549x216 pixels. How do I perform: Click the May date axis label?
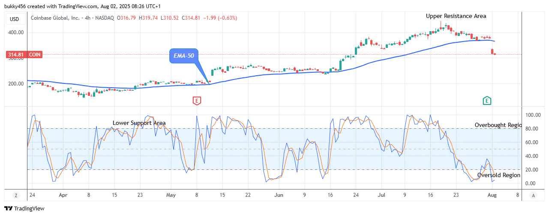(171, 195)
